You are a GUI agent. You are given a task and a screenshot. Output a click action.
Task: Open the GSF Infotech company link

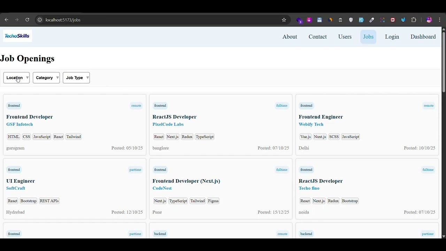point(20,124)
